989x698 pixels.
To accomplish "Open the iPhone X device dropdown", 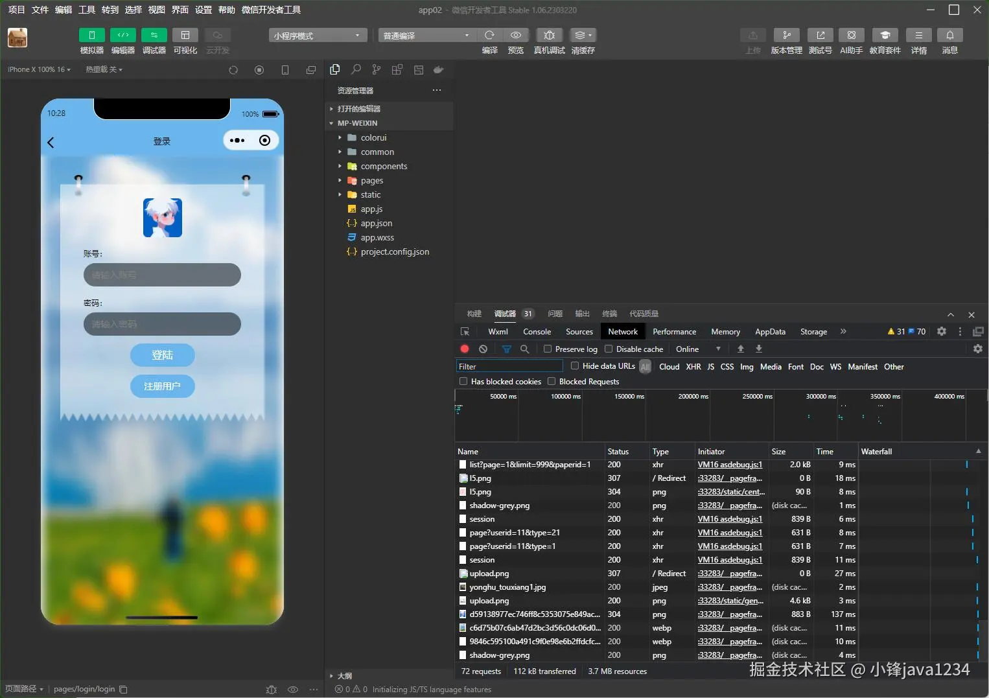I will pos(39,69).
